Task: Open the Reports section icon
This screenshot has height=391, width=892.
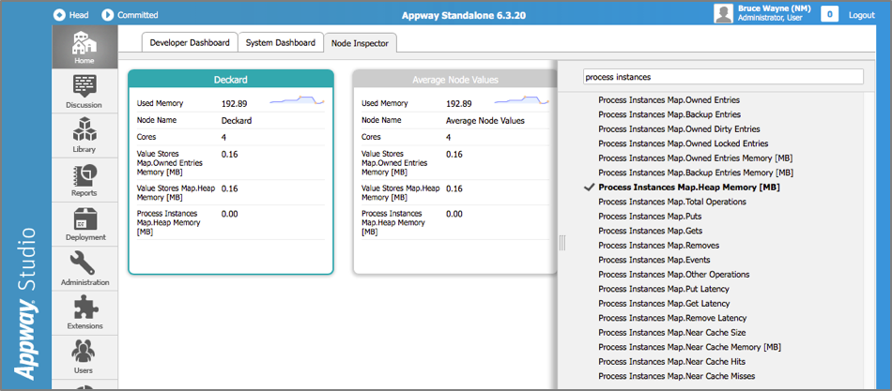Action: (85, 175)
